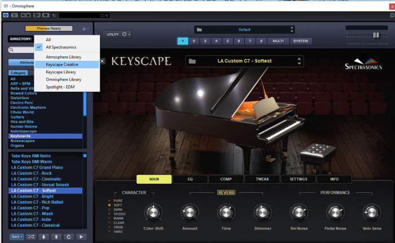Choose Keyscape Library from directory menu
This screenshot has width=395, height=243.
coord(67,72)
